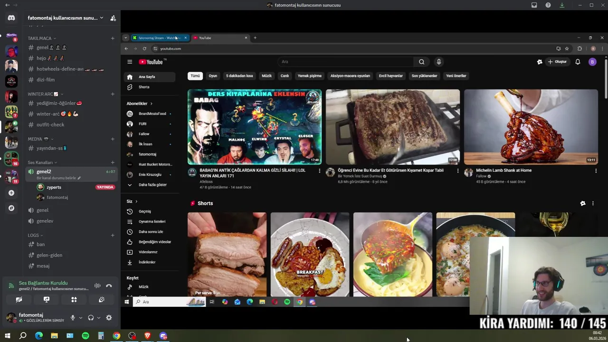Open headphone output options arrow

click(x=98, y=318)
